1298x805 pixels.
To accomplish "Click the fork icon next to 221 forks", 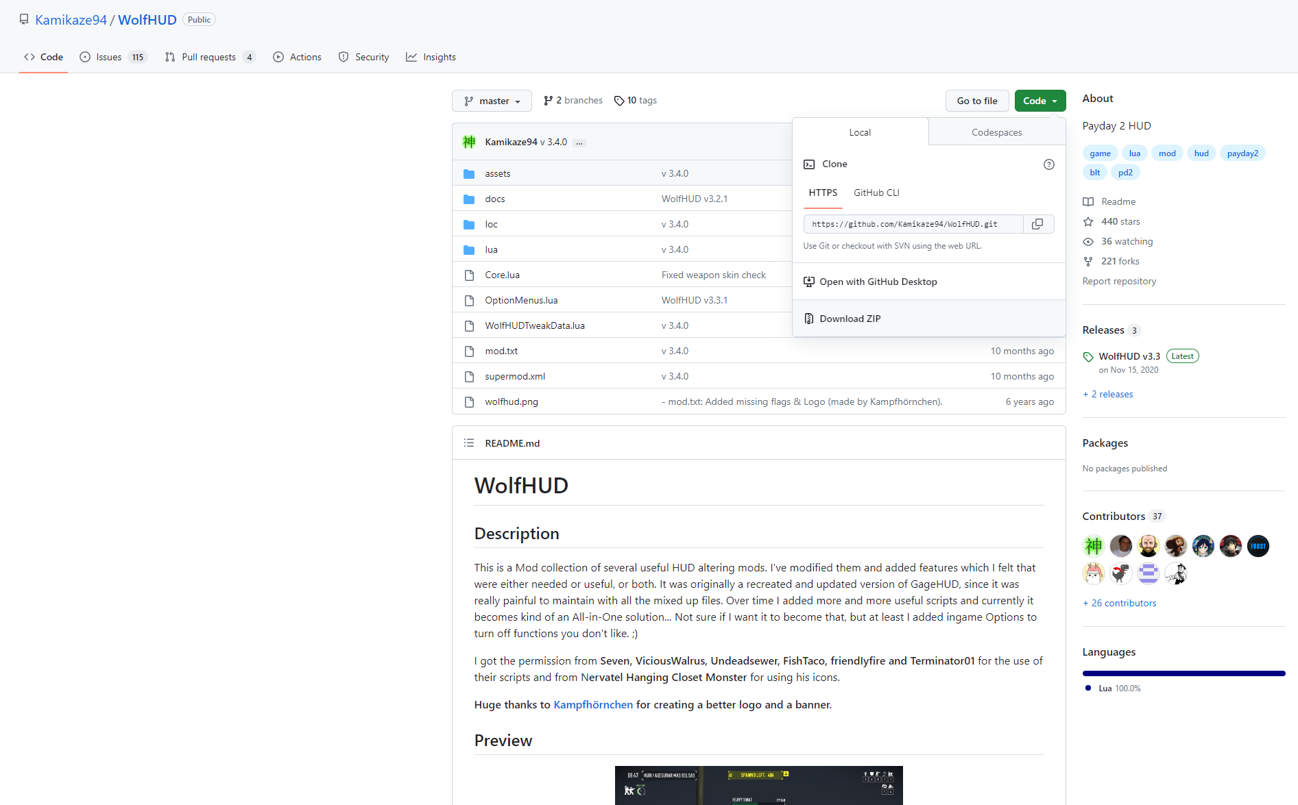I will click(x=1088, y=262).
